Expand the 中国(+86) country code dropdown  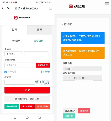(14, 54)
